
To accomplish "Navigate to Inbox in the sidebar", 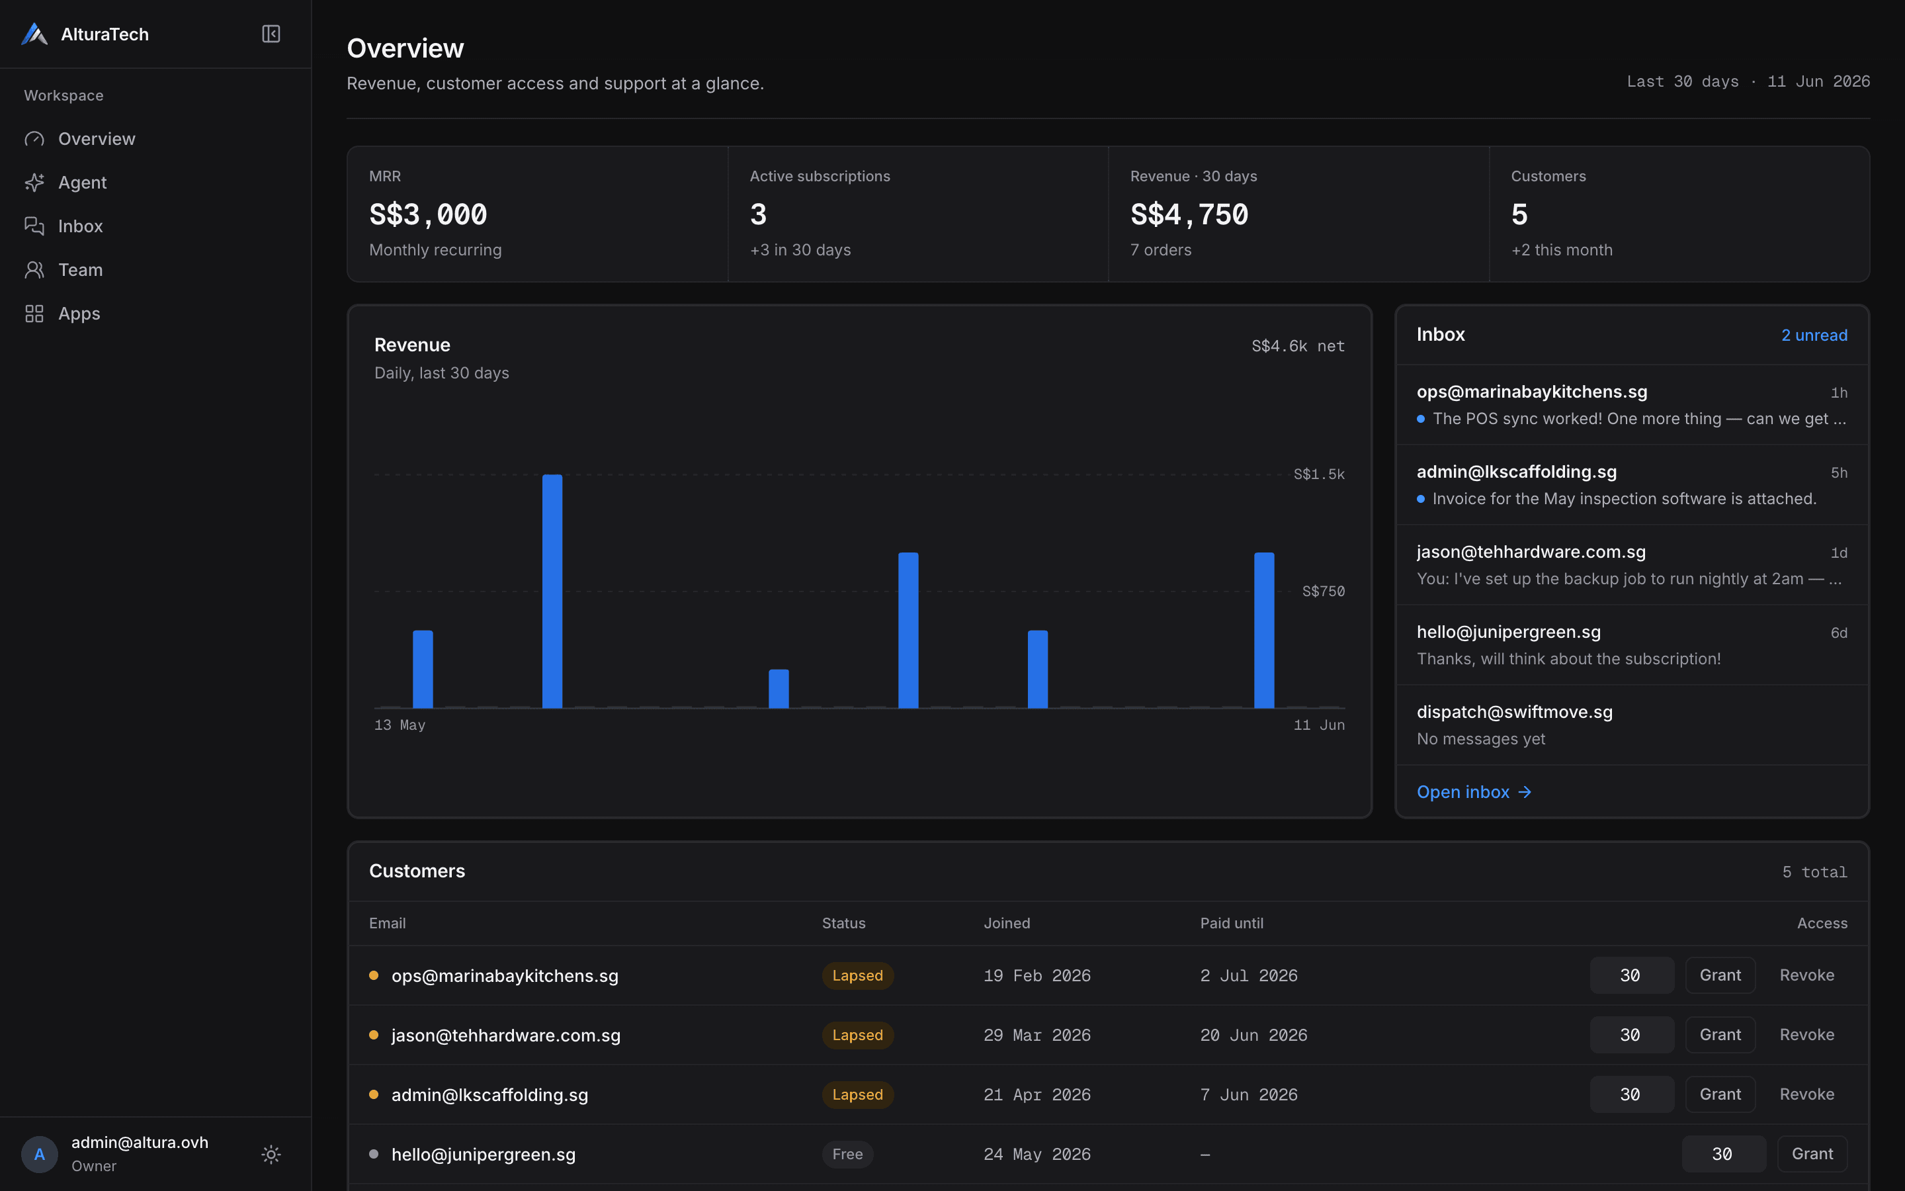I will (156, 226).
